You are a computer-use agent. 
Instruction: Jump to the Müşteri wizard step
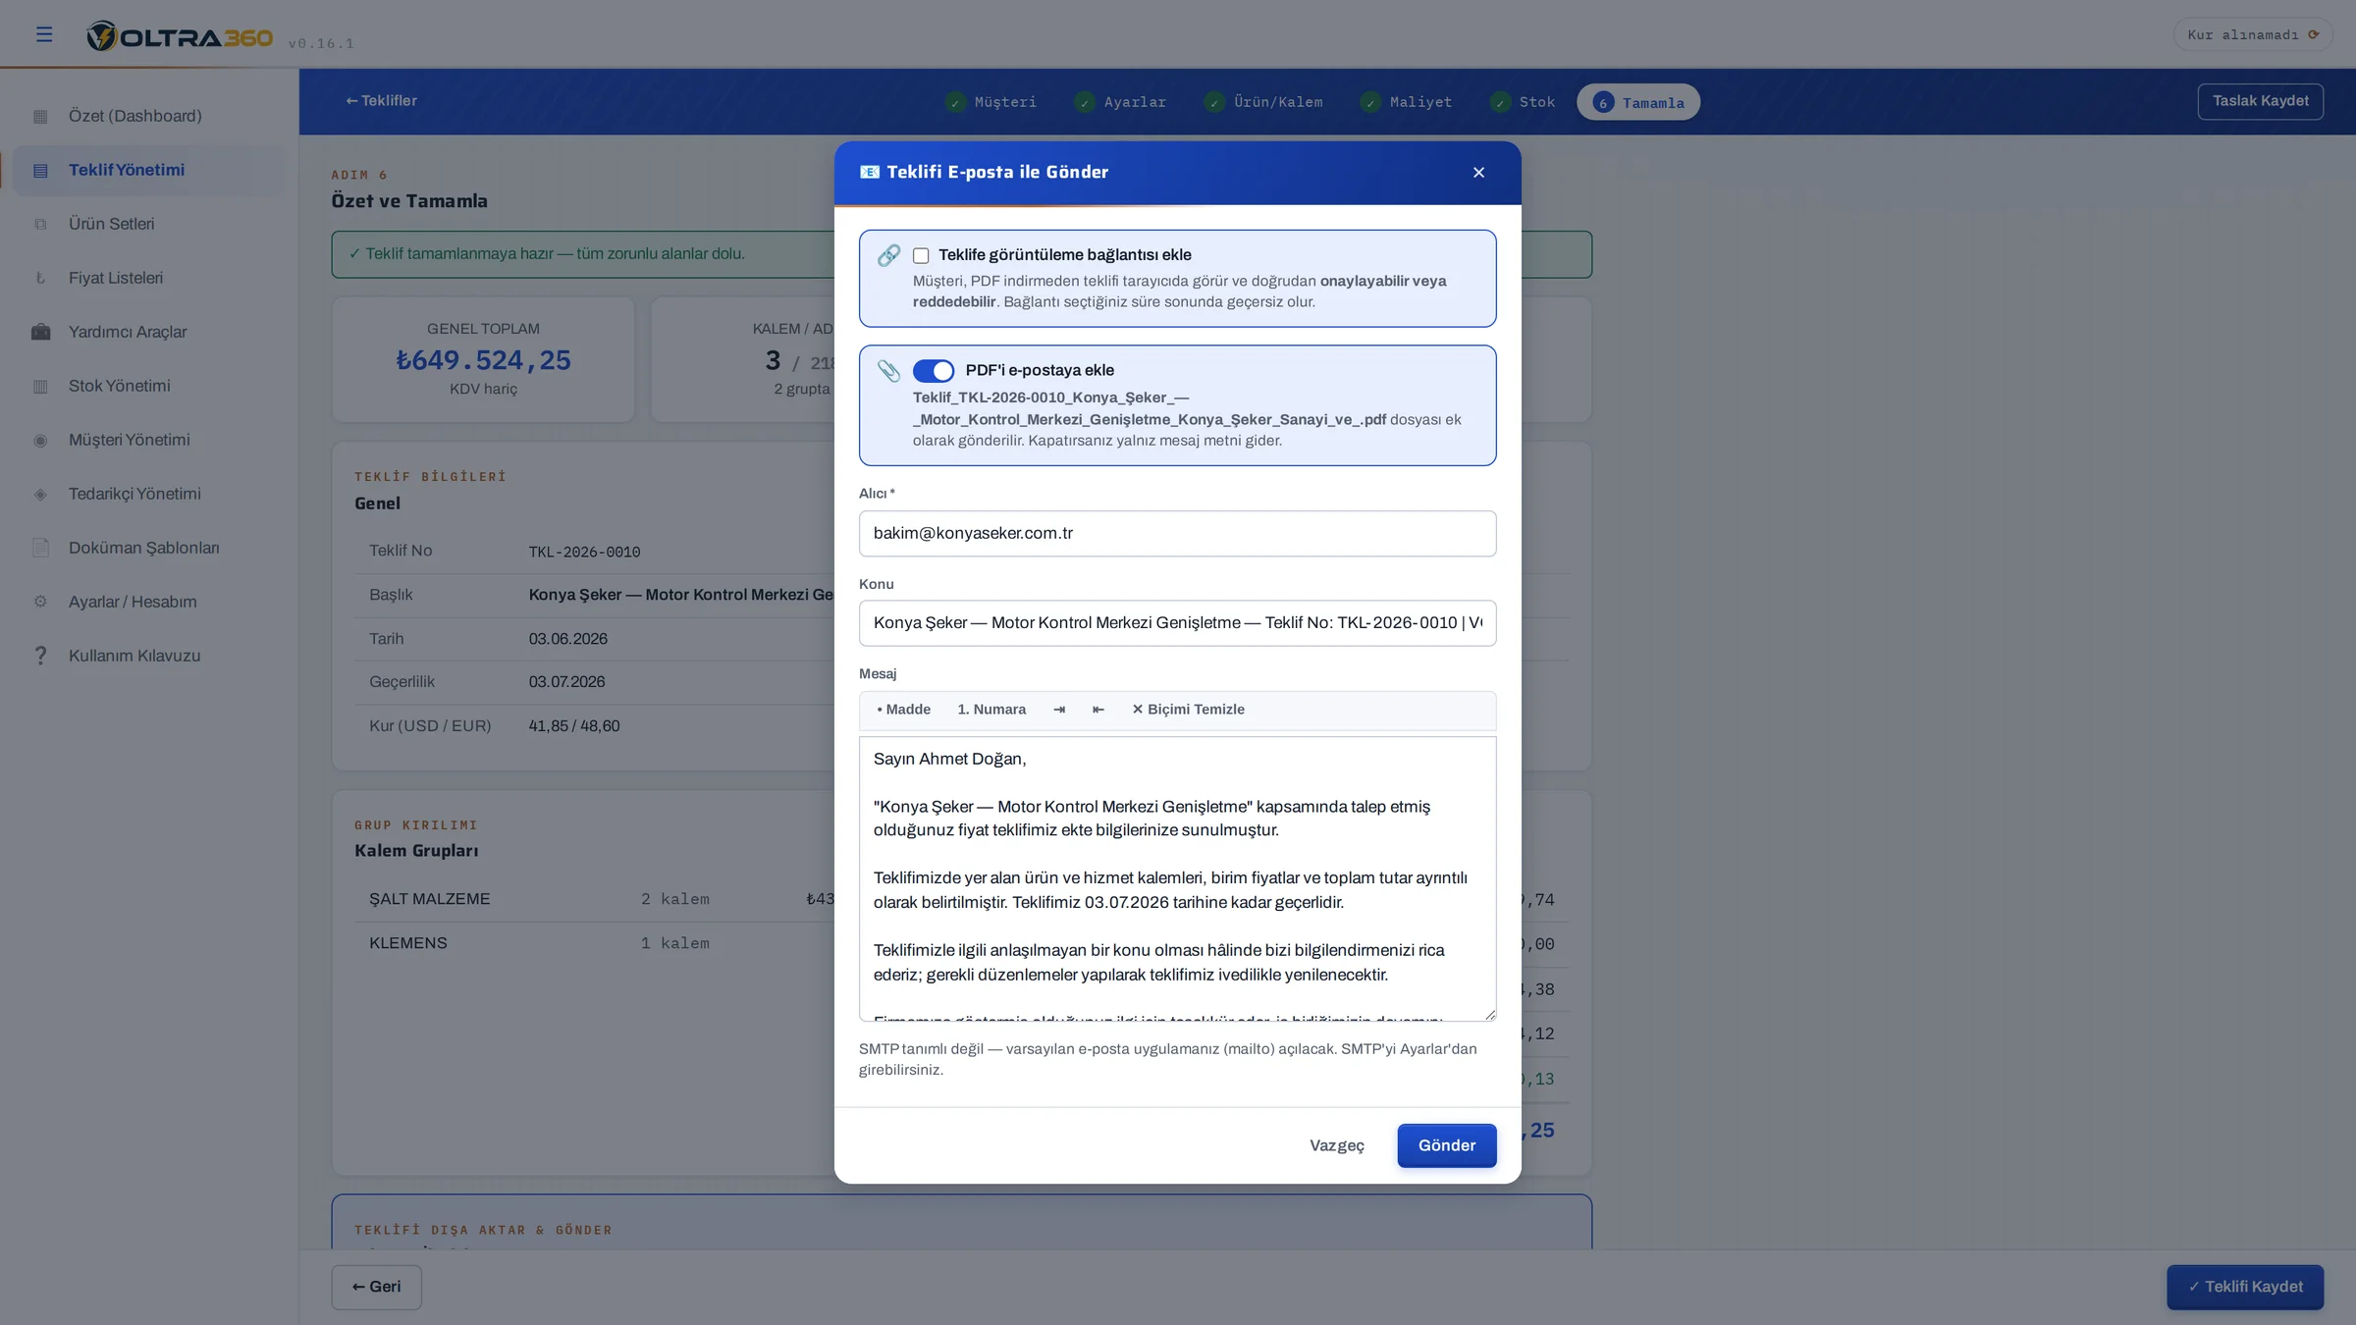pos(991,102)
